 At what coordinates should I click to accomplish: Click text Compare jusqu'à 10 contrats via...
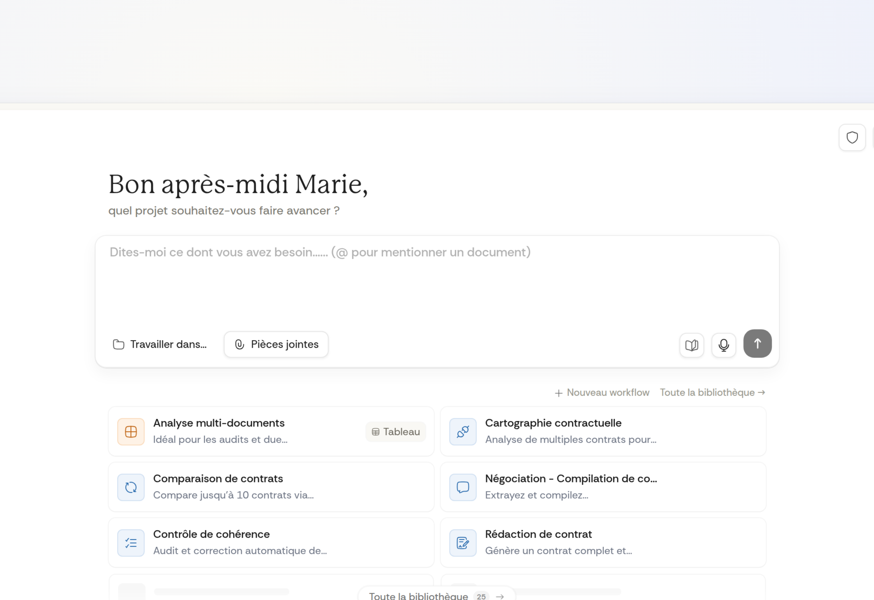(234, 495)
